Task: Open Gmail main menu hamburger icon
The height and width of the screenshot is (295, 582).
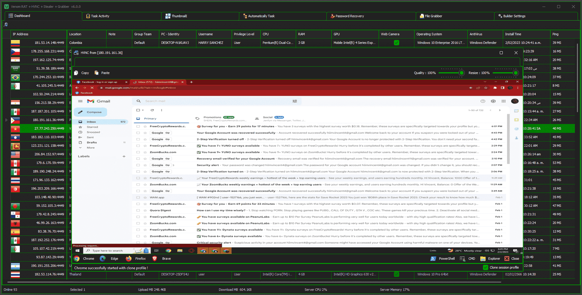Action: coord(80,101)
